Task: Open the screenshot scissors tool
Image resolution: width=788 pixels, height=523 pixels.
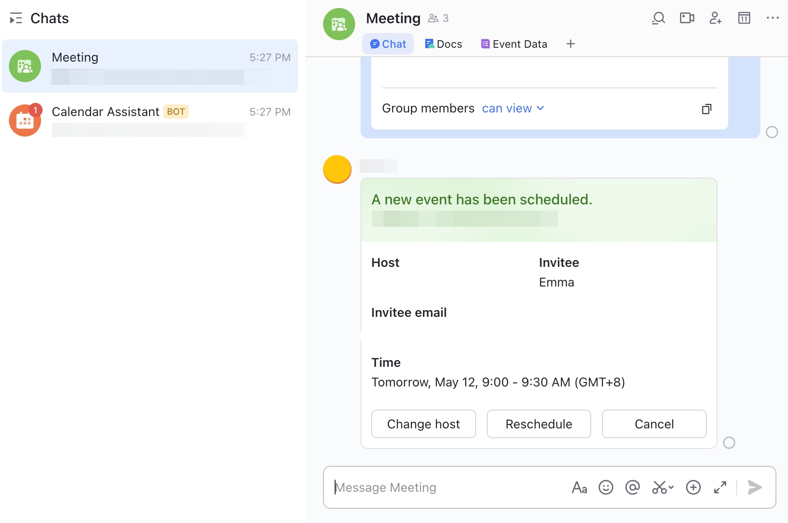Action: [x=659, y=487]
